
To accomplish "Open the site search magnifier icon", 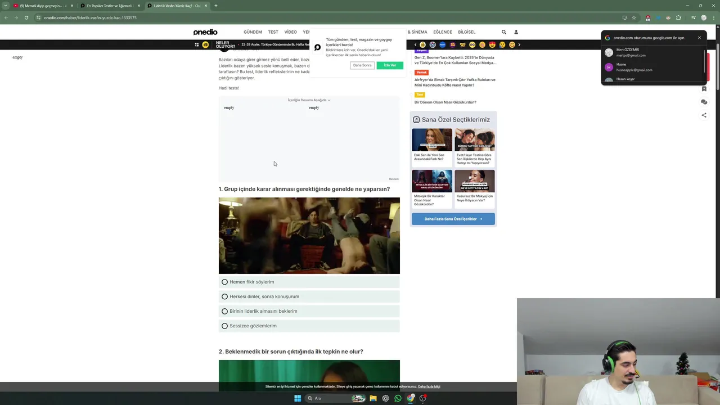I will point(504,32).
